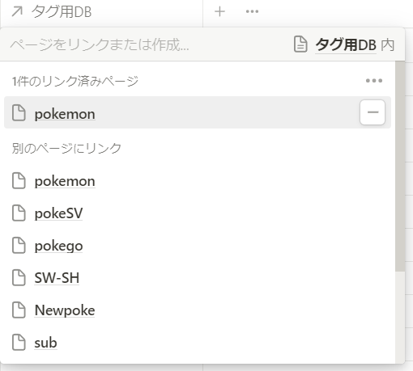Click the page icon next to pokego
The image size is (413, 371).
pyautogui.click(x=19, y=246)
